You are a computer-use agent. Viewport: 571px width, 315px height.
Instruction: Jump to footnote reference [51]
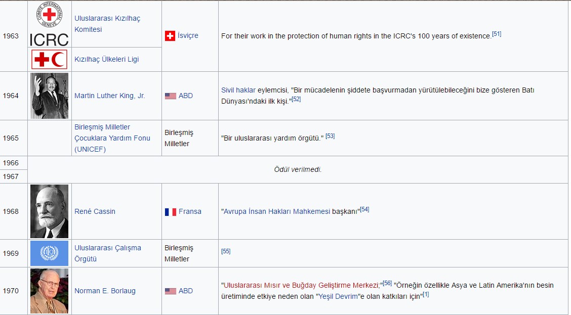(497, 34)
